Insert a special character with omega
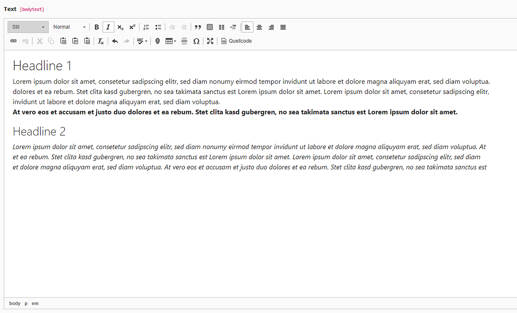The image size is (517, 313). pyautogui.click(x=196, y=41)
